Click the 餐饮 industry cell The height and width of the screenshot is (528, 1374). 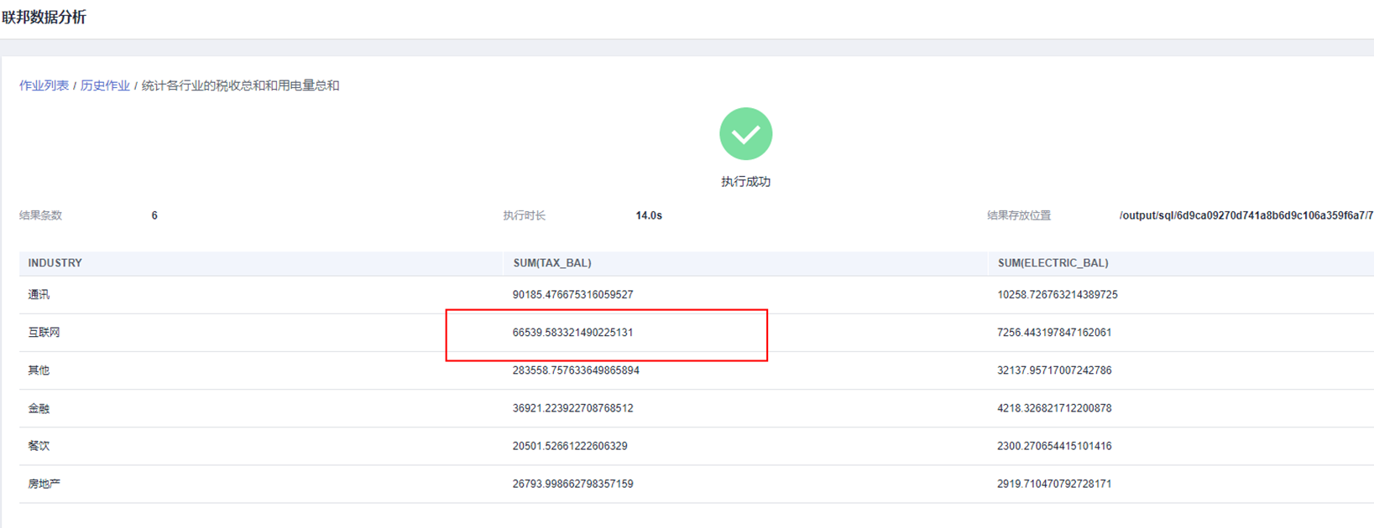[x=39, y=446]
